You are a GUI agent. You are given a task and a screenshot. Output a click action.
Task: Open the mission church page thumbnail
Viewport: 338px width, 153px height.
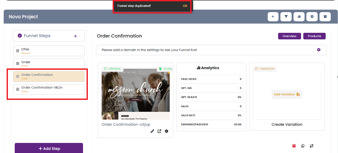[x=136, y=94]
